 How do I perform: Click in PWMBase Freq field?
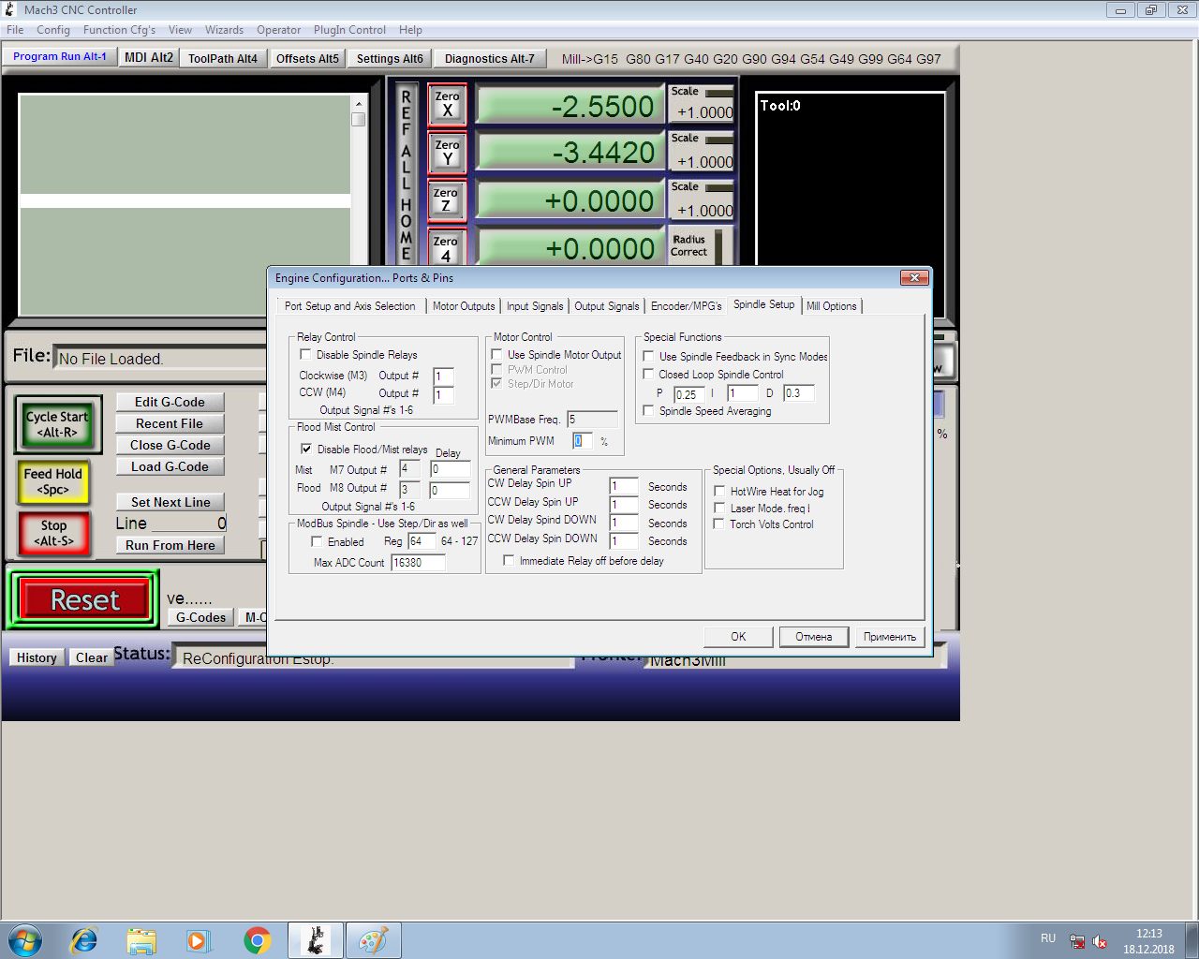(x=592, y=419)
